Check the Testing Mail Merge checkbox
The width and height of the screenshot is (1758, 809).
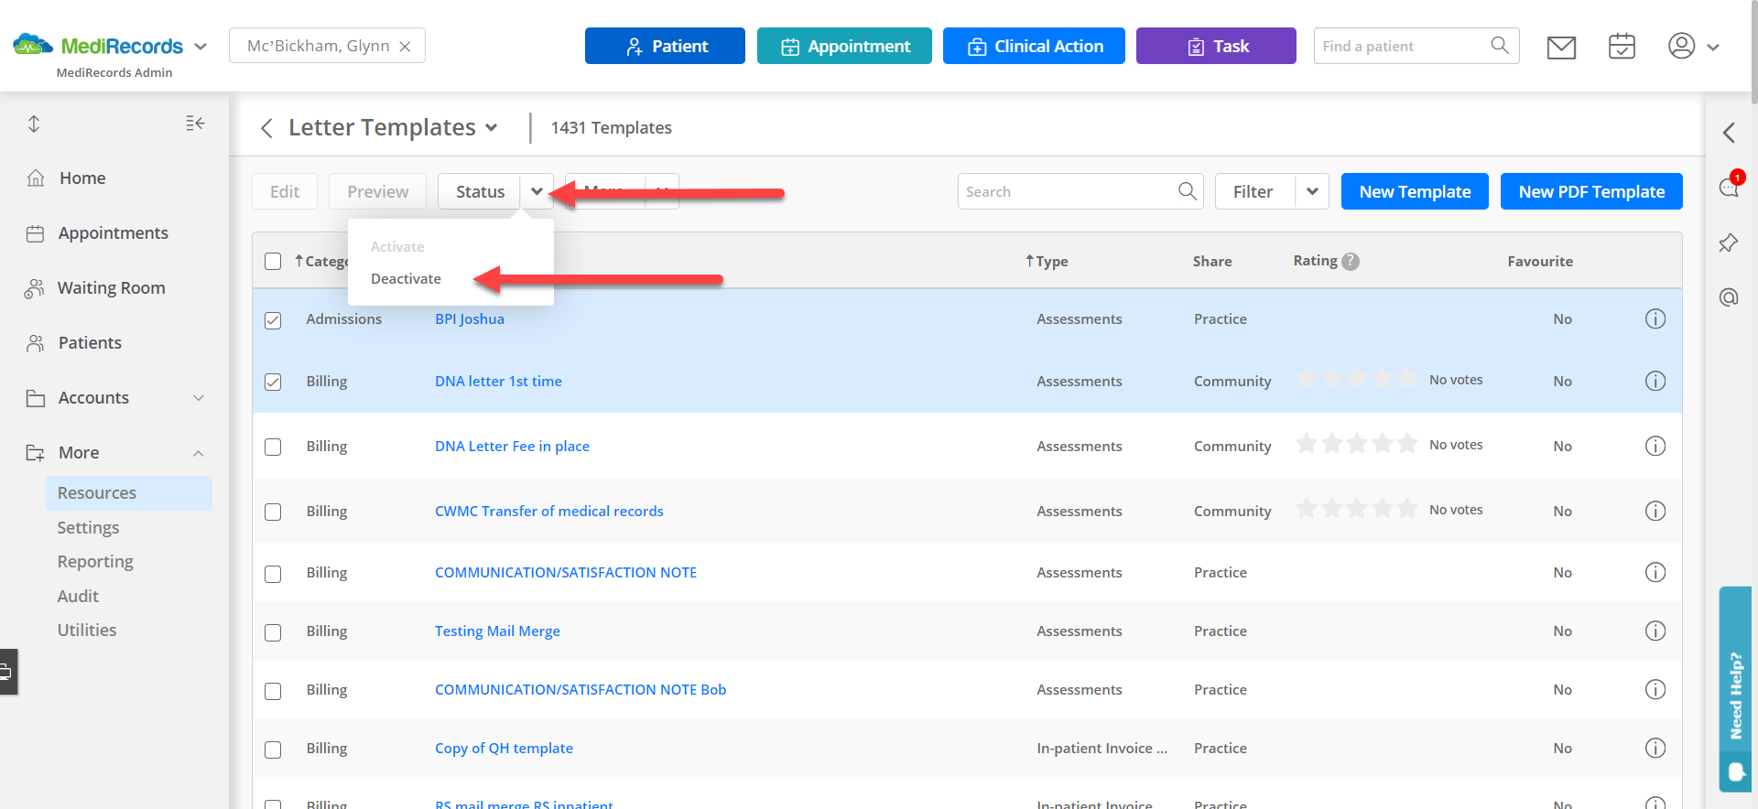(x=273, y=632)
